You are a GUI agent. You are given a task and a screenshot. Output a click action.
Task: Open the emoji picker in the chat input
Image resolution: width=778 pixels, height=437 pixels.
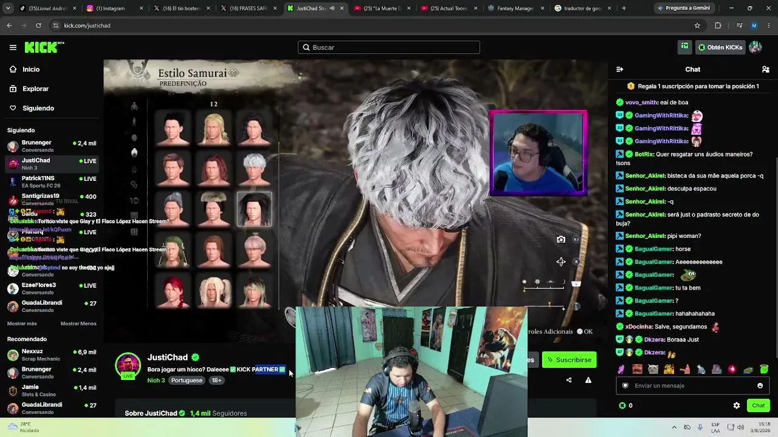[x=760, y=385]
